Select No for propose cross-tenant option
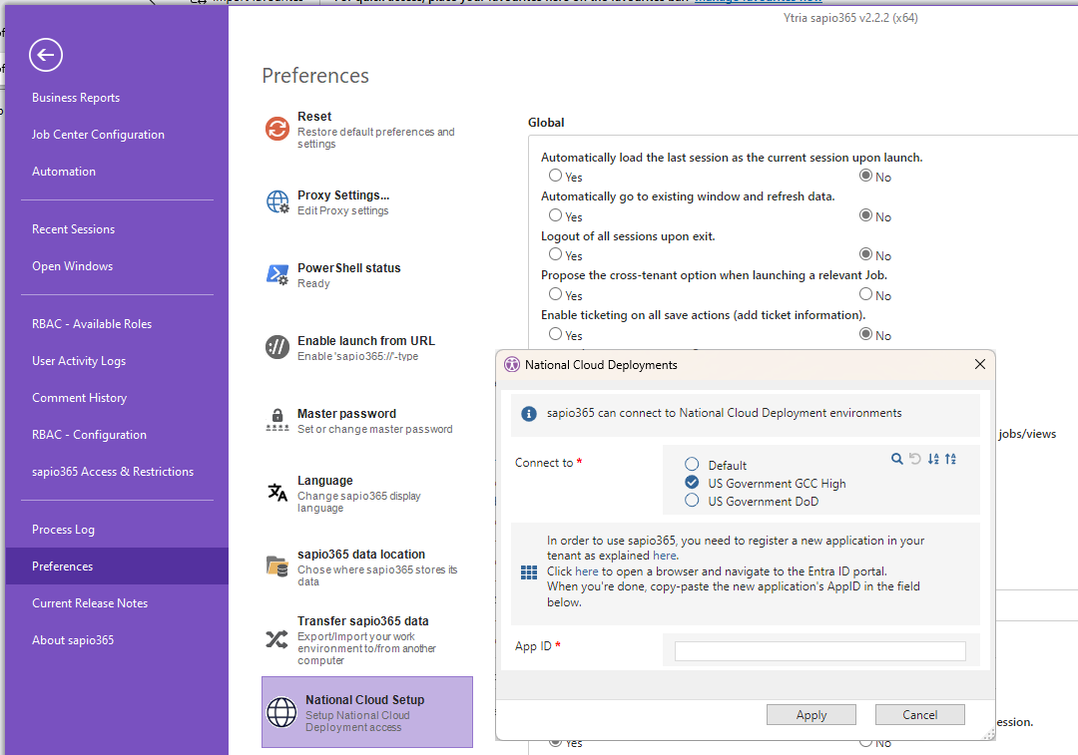The height and width of the screenshot is (755, 1078). tap(865, 294)
